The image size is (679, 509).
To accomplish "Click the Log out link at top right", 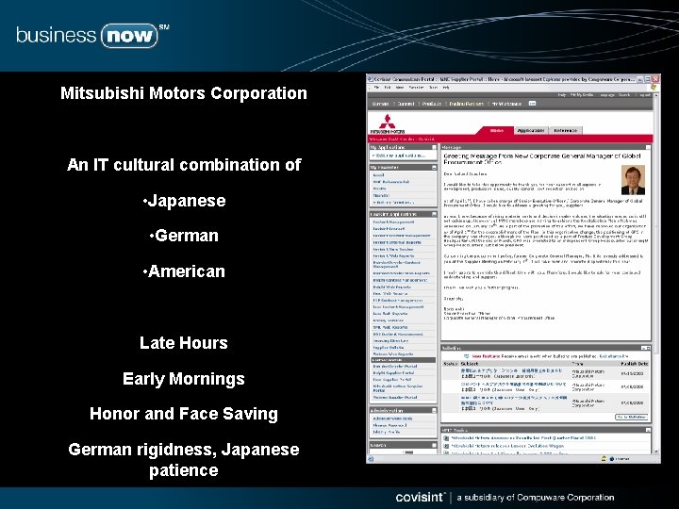I will pyautogui.click(x=645, y=95).
